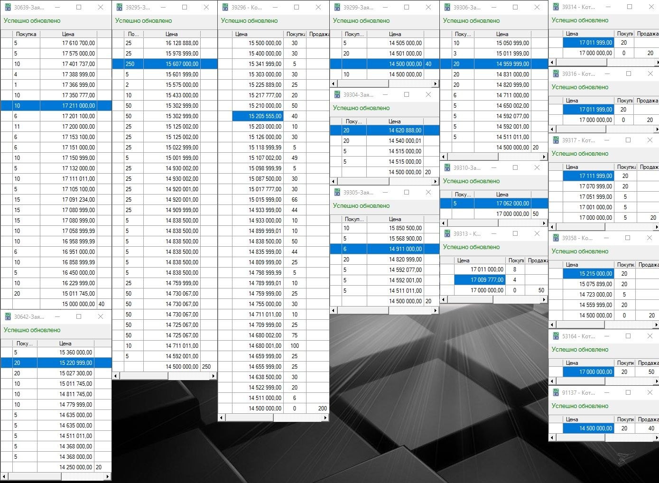Maximize the 39306 window

[515, 8]
